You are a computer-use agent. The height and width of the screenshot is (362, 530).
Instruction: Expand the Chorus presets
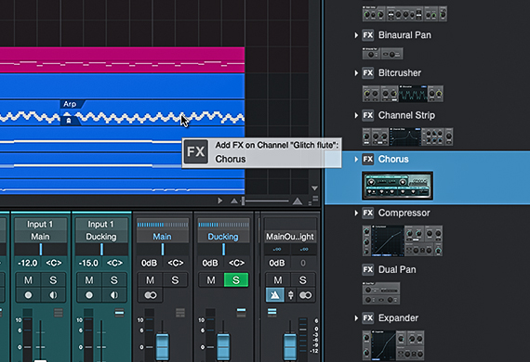click(x=356, y=160)
